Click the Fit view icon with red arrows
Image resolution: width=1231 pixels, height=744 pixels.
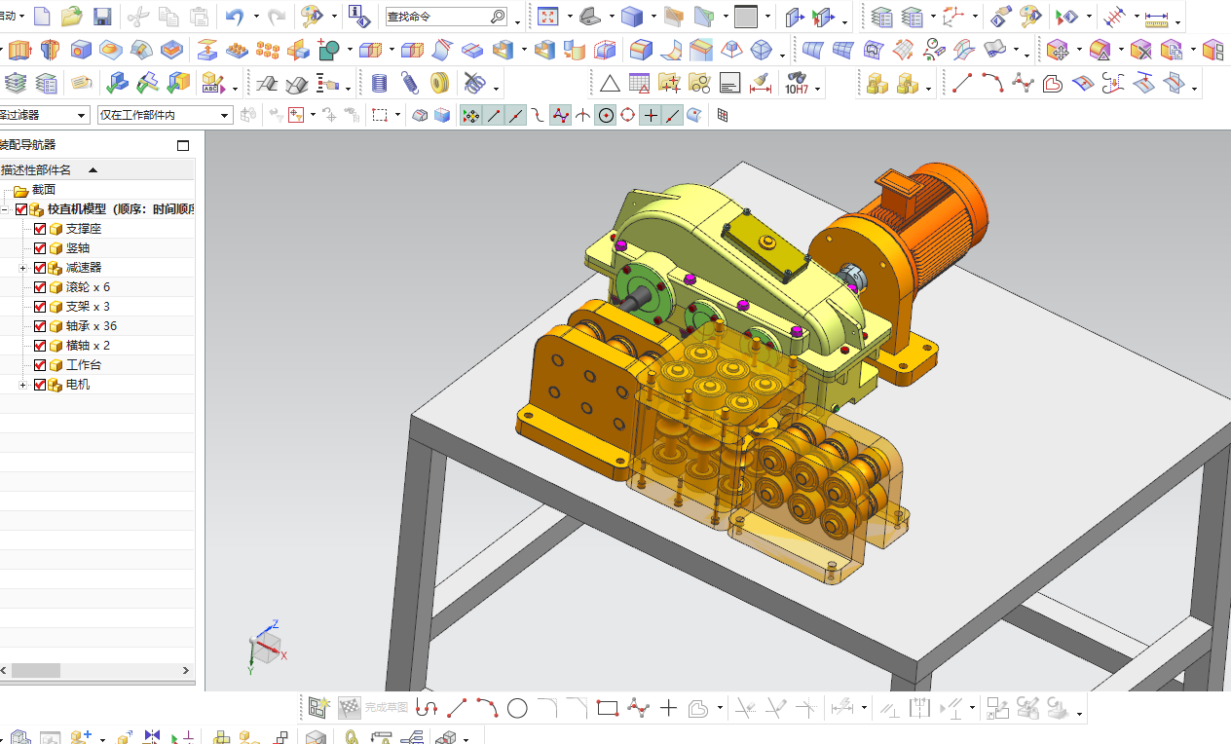547,17
